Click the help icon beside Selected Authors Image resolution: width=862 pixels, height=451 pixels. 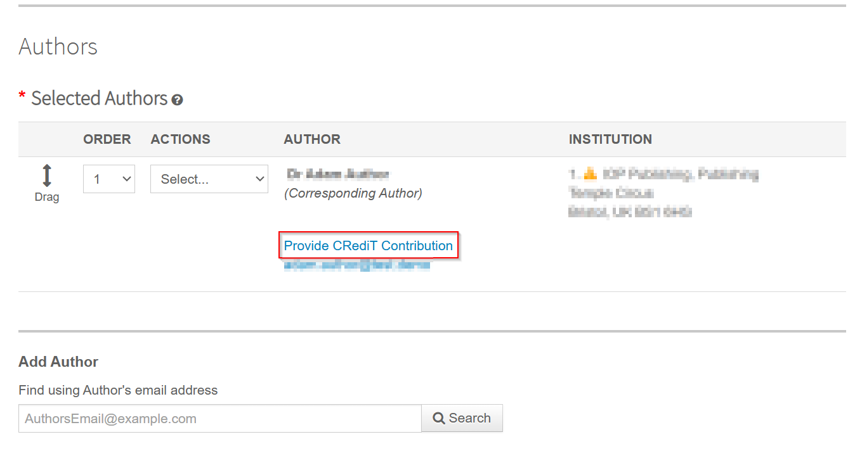[x=178, y=99]
